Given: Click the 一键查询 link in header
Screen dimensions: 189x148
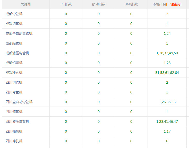Looking at the screenshot, I should pos(174,4).
